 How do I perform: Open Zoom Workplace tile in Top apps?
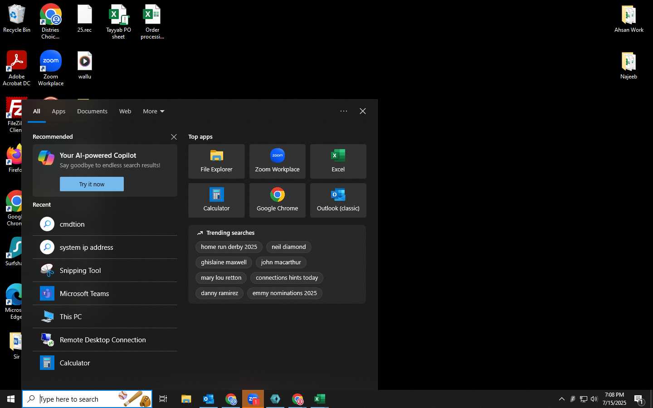[x=277, y=161]
